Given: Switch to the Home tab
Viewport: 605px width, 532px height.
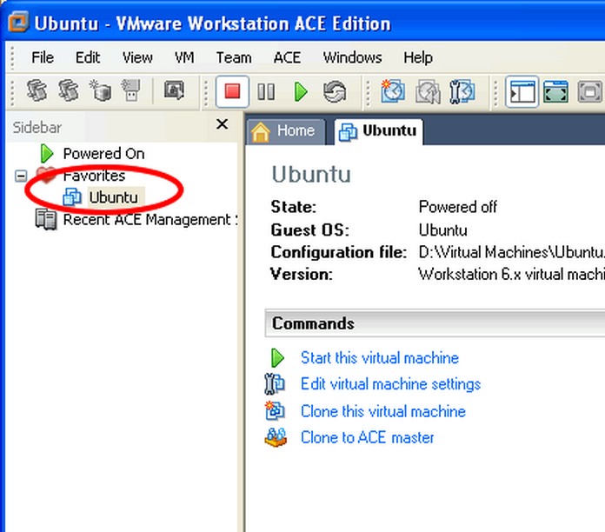Looking at the screenshot, I should [x=283, y=131].
